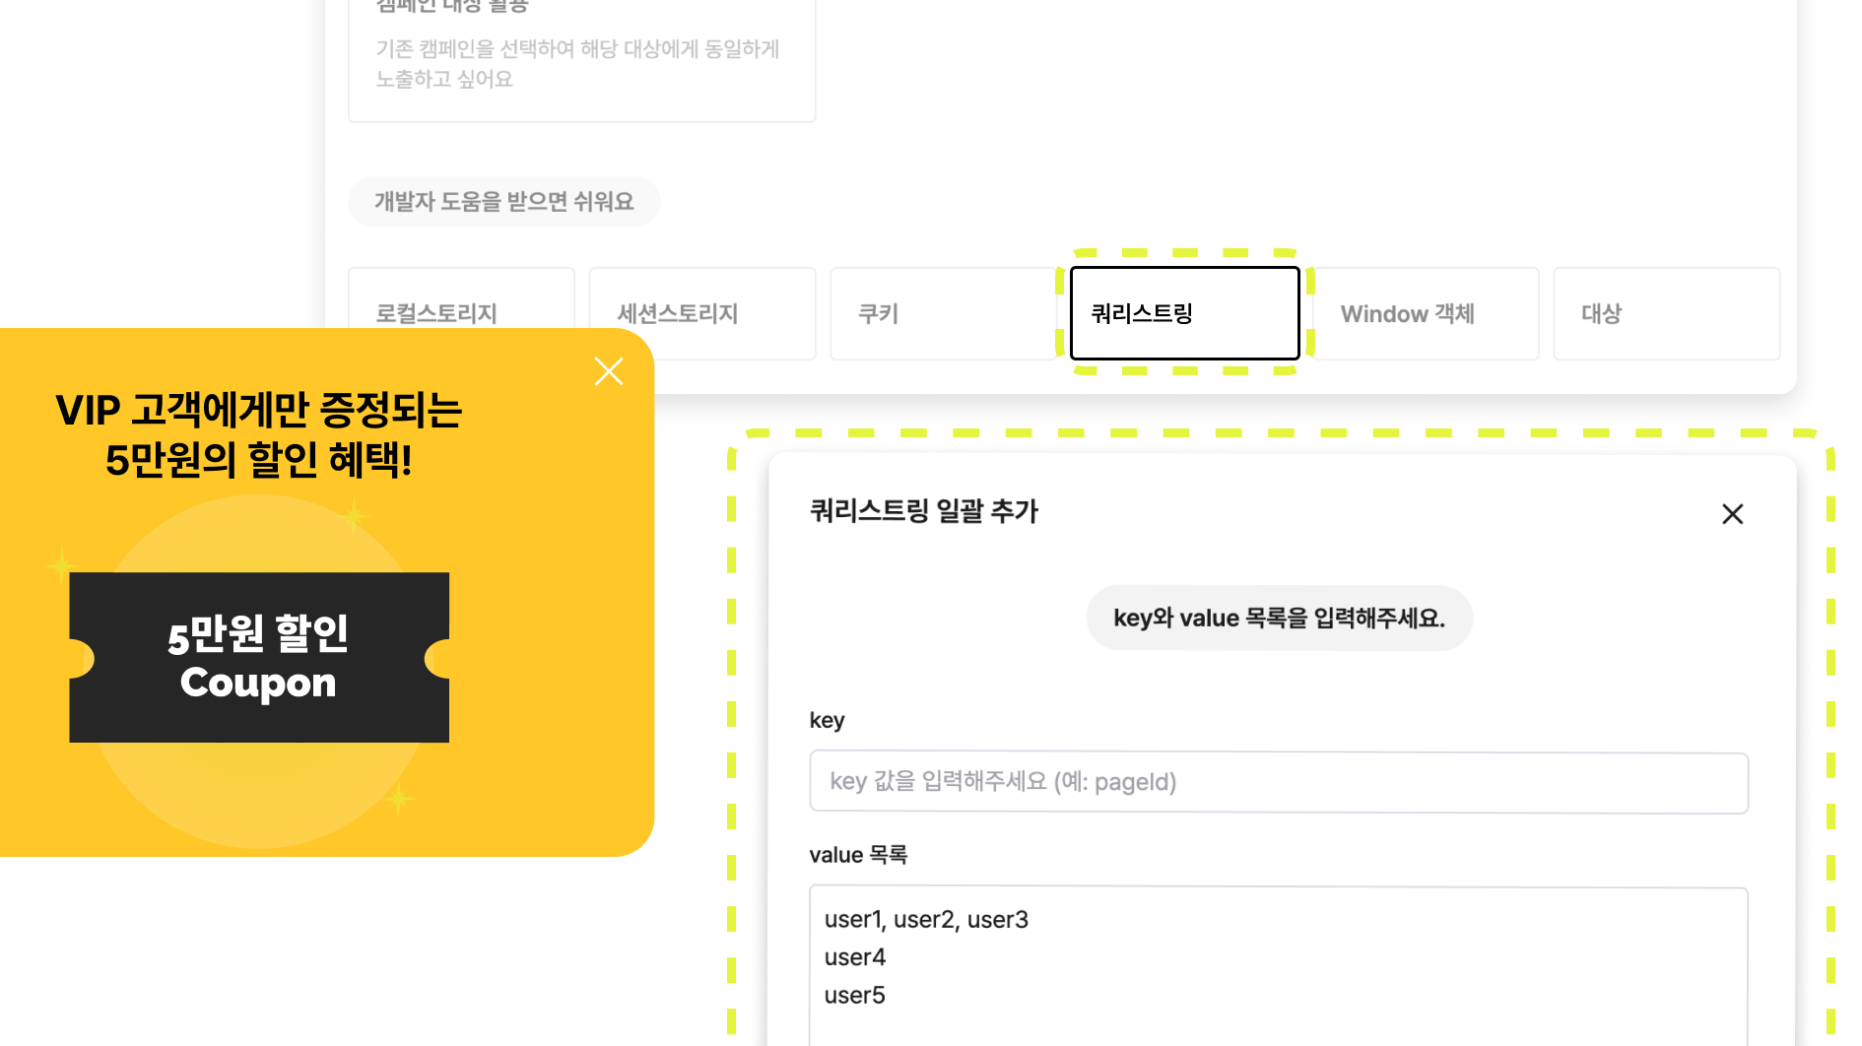Viewport: 1862px width, 1046px height.
Task: Click the 쿼리스트링 일괄 추가 dialog title
Action: coord(923,511)
